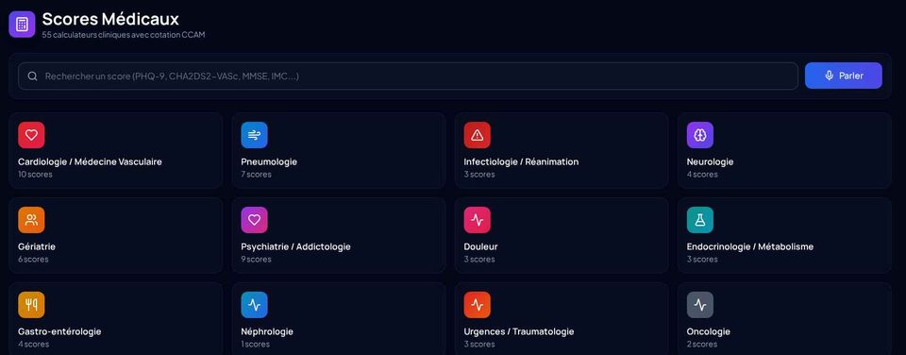Click '10 scores' under Cardiologie
906x355 pixels.
click(x=35, y=174)
